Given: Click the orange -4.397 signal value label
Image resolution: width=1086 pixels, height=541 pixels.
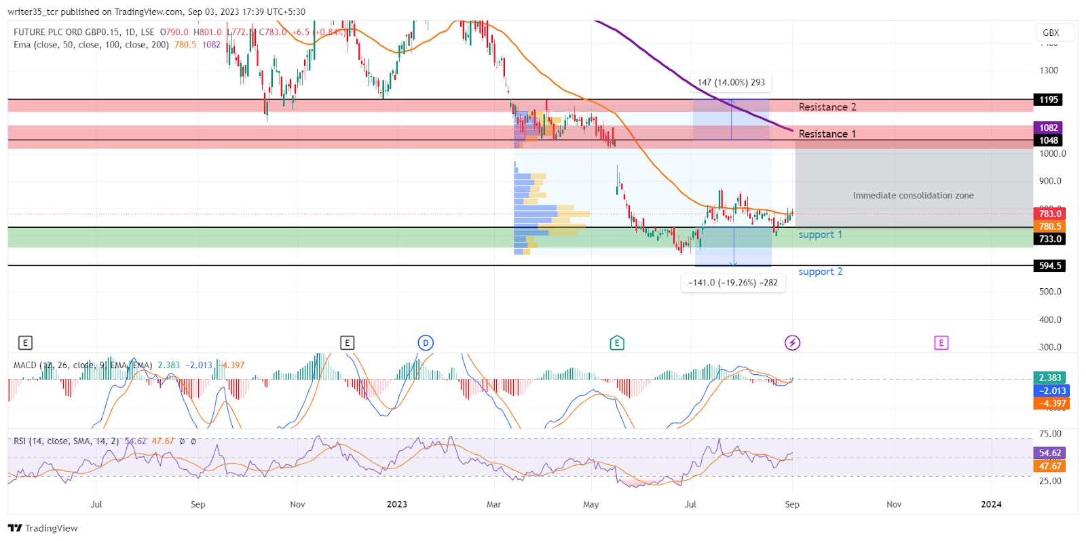Looking at the screenshot, I should click(1051, 403).
